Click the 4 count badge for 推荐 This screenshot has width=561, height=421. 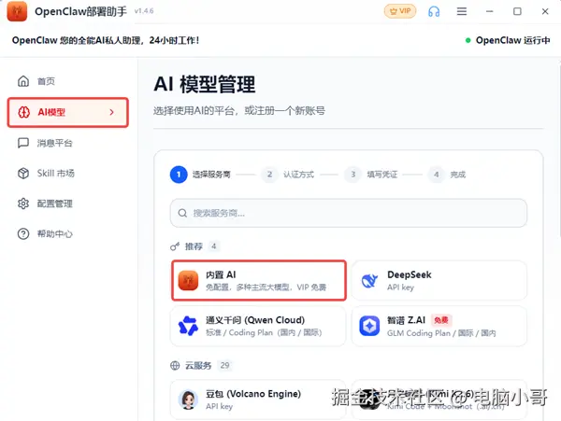coord(213,246)
